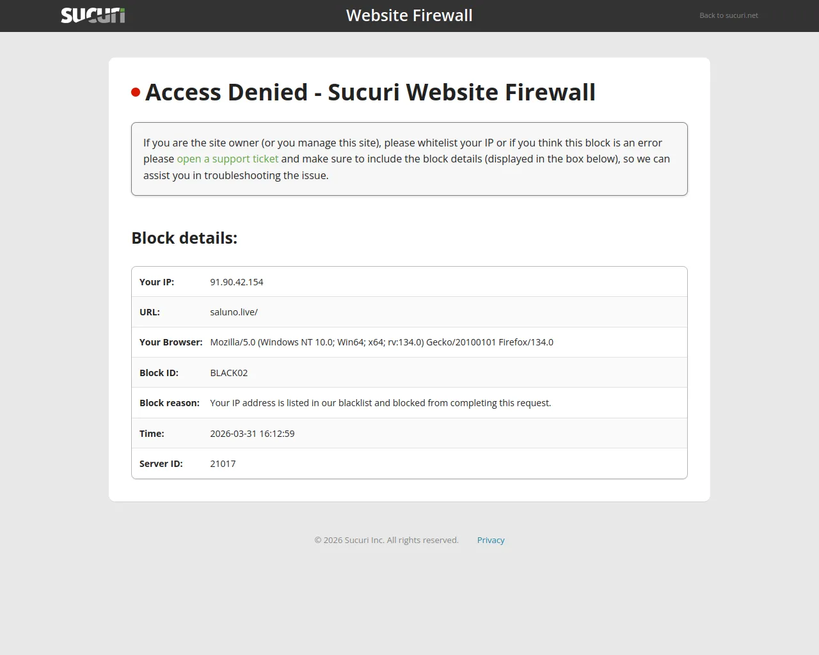The height and width of the screenshot is (655, 819).
Task: Click the Block reason row label
Action: [x=170, y=403]
